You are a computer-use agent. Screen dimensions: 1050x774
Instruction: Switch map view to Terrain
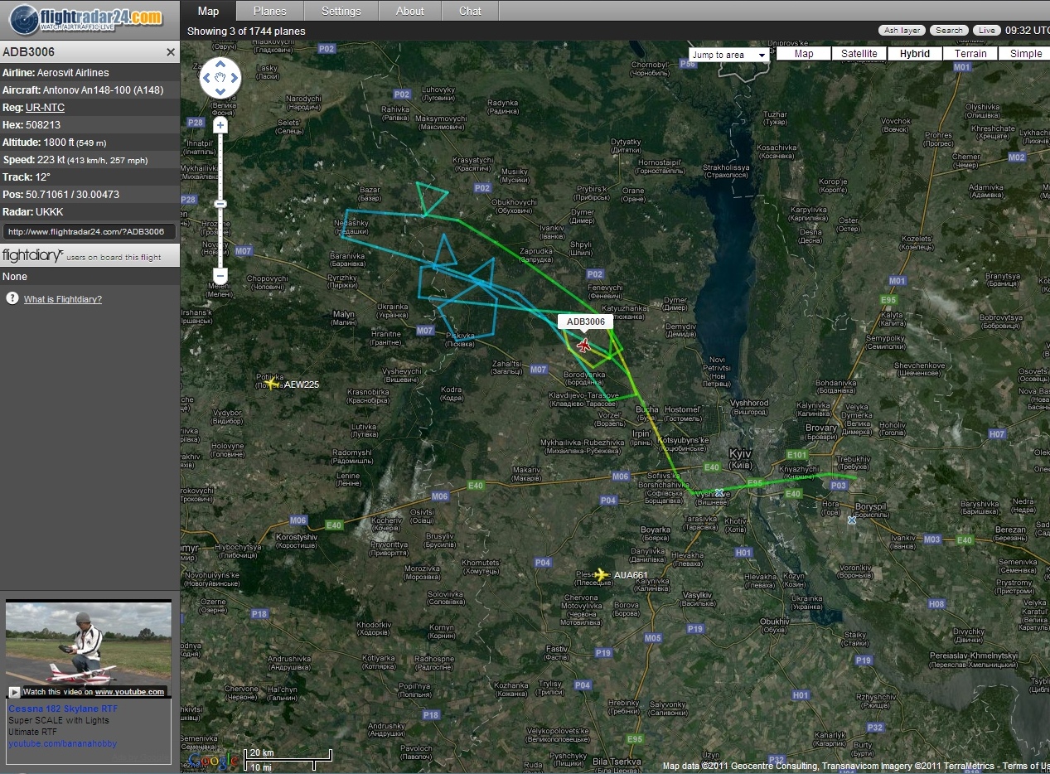(x=970, y=54)
